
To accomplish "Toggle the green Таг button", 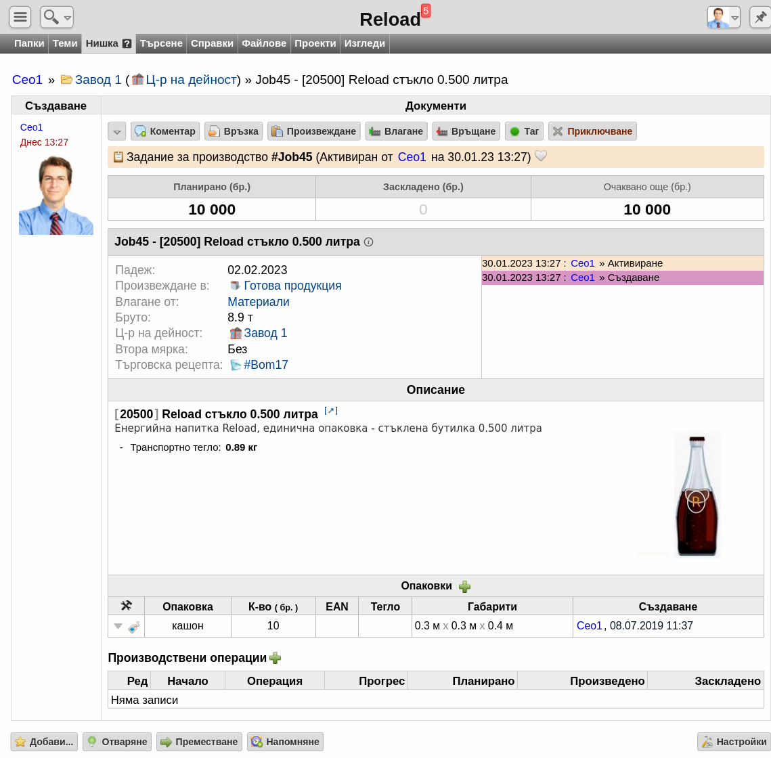I will (524, 131).
